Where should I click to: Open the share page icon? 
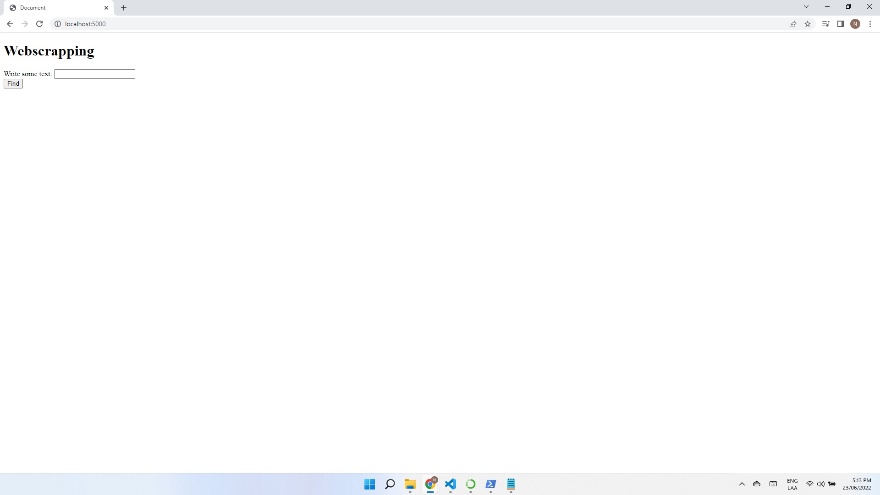click(793, 24)
